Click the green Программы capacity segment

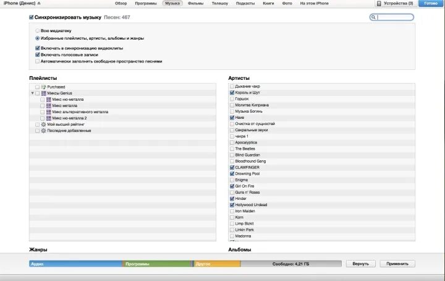coord(157,264)
